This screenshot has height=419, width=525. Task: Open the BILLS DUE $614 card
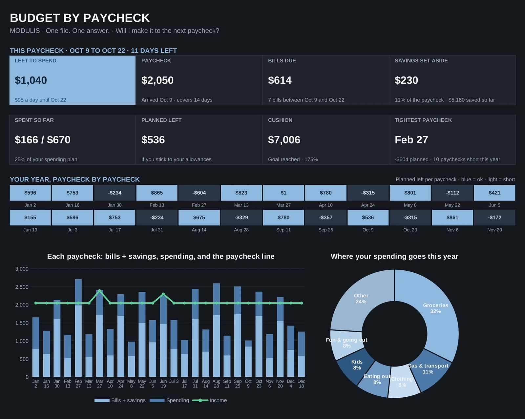coord(326,80)
